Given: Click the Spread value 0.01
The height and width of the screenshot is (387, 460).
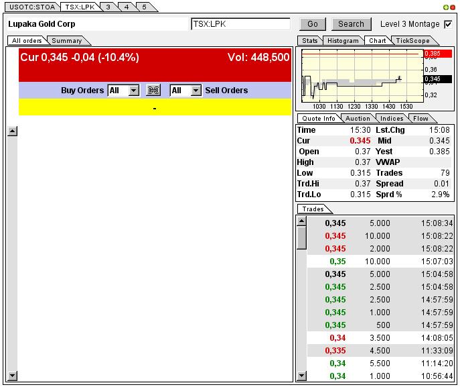Looking at the screenshot, I should pyautogui.click(x=441, y=184).
